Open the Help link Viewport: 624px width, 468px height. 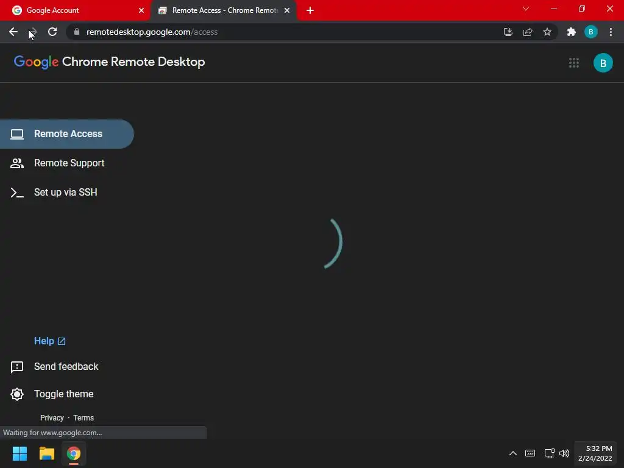coord(50,341)
